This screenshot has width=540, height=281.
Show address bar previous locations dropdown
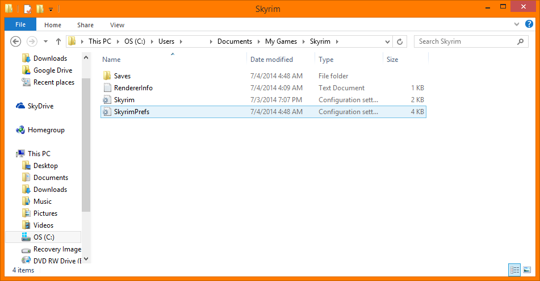point(387,41)
